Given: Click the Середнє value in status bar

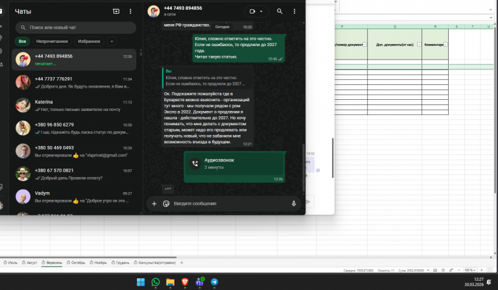Looking at the screenshot, I should (358, 271).
